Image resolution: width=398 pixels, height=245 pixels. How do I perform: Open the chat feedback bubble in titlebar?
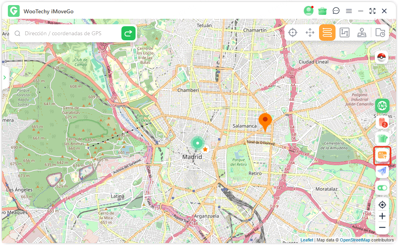click(336, 11)
